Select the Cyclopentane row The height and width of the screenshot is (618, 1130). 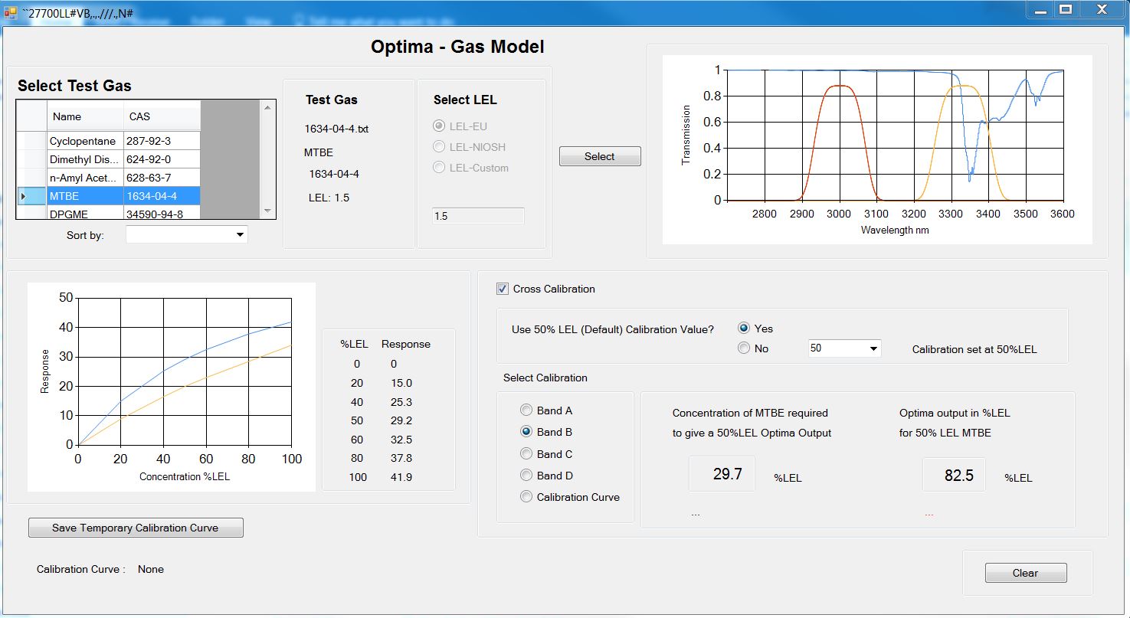109,141
